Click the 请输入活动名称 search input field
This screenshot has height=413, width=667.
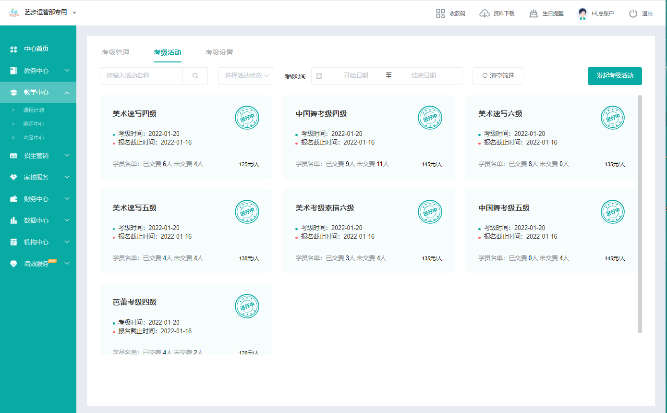[142, 76]
